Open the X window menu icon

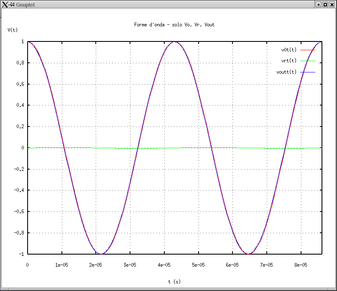tap(4, 4)
